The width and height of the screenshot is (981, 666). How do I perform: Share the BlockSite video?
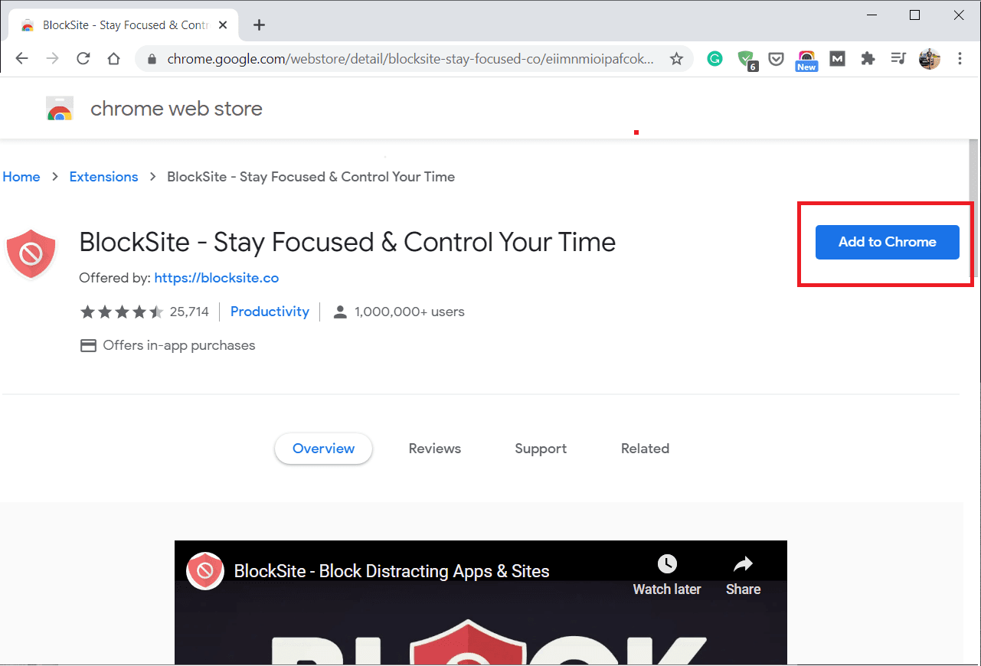tap(743, 575)
